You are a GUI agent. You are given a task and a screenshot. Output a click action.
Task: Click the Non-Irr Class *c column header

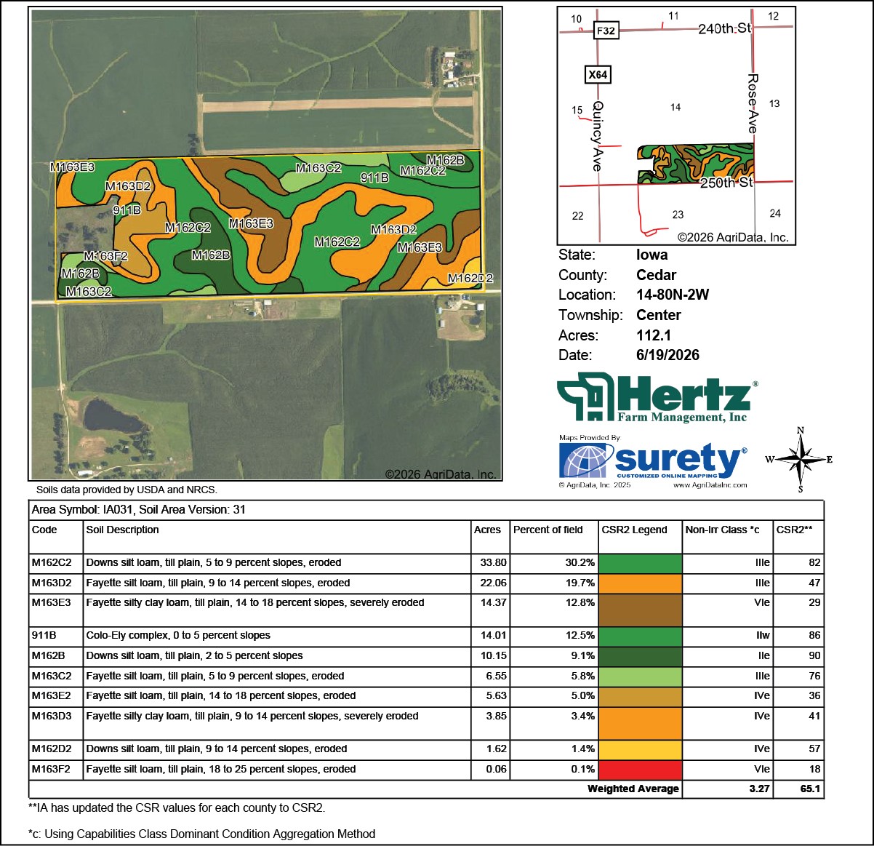pos(722,530)
